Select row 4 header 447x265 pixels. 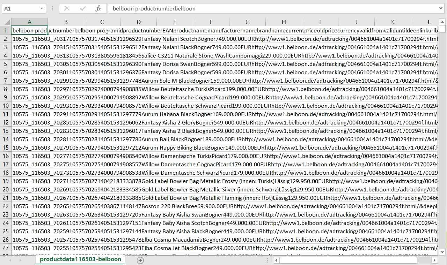tap(6, 55)
